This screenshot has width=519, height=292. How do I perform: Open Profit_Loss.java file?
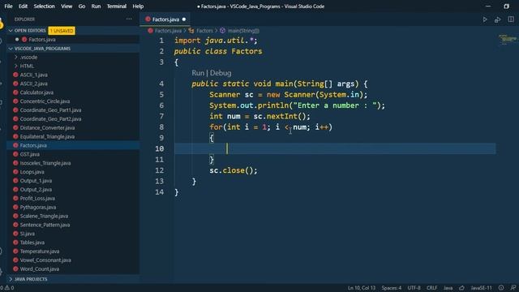pos(37,198)
